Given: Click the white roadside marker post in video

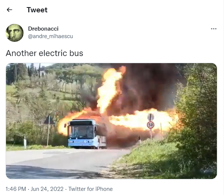Looking at the screenshot, I should click(x=25, y=142).
